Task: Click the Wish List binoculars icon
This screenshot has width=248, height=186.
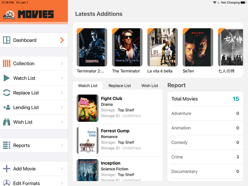Action: coord(7,122)
